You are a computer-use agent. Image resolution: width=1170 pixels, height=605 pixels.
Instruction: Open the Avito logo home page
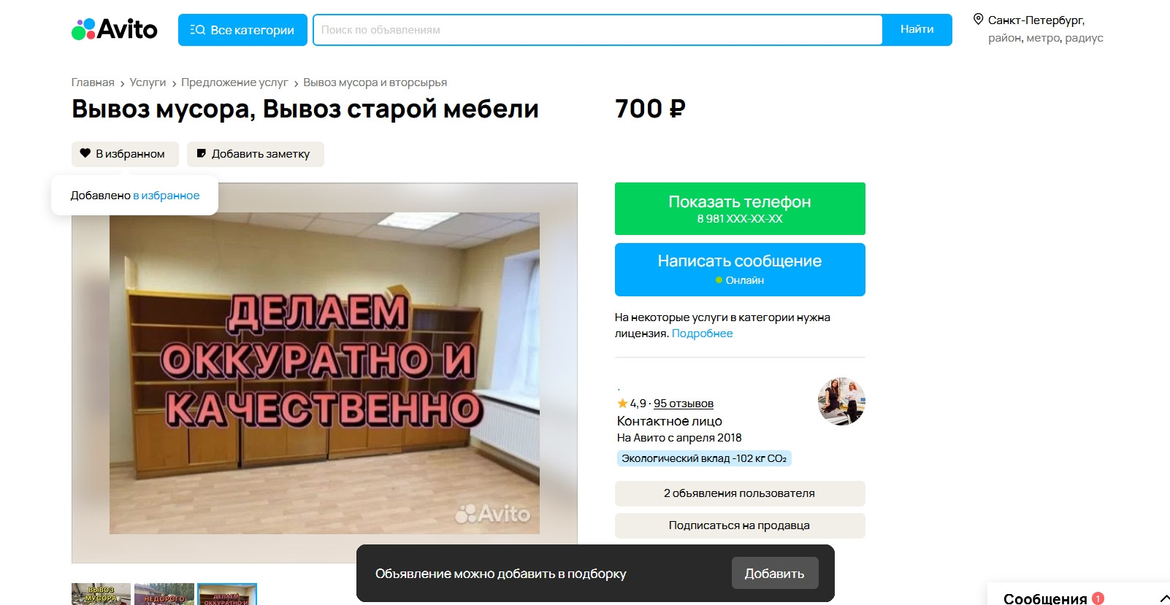point(115,29)
